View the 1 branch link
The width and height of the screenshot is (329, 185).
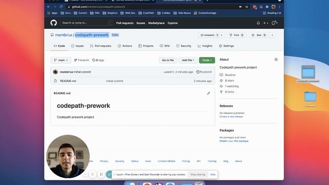82,60
